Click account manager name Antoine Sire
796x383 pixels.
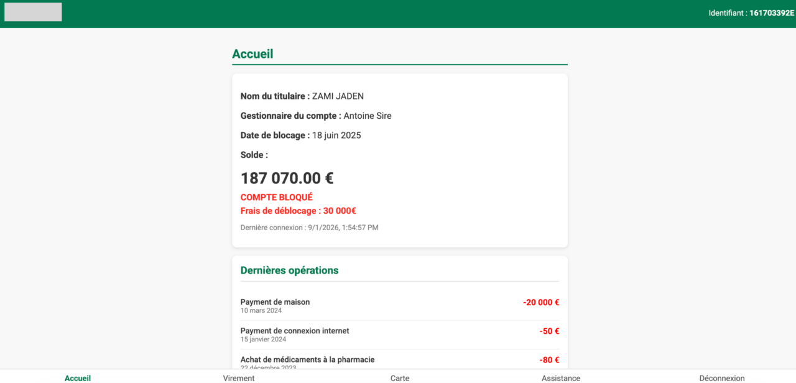pos(368,116)
